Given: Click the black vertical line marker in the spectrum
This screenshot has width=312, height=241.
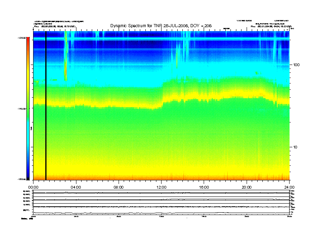Looking at the screenshot, I should point(46,106).
